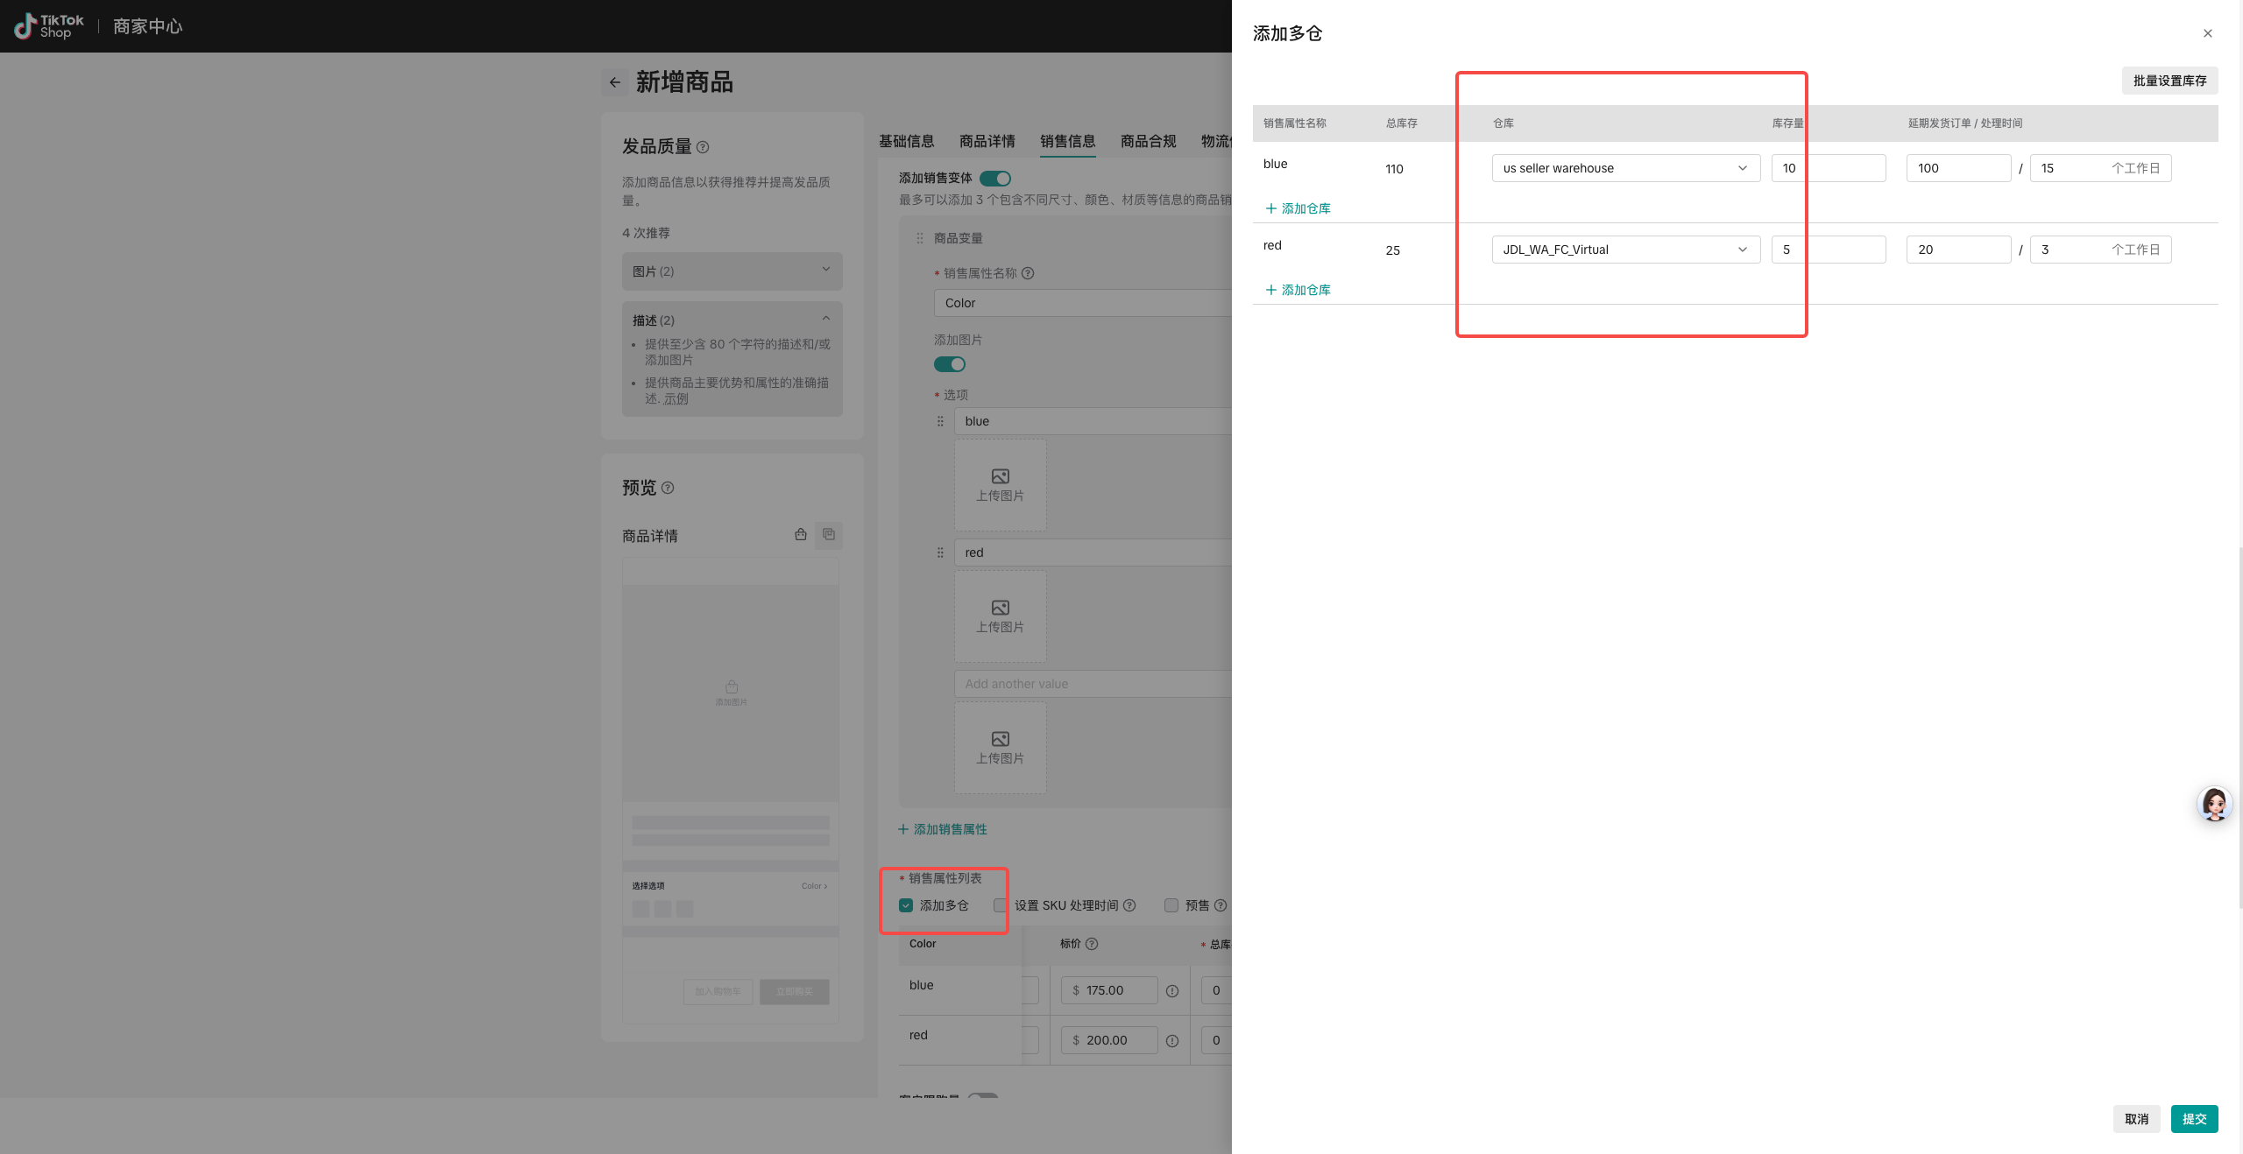Switch to the 商品详情 tab
The height and width of the screenshot is (1154, 2243).
point(987,141)
